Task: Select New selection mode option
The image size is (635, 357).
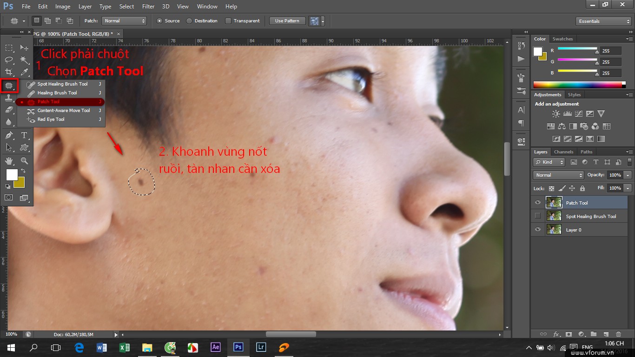Action: [x=37, y=21]
